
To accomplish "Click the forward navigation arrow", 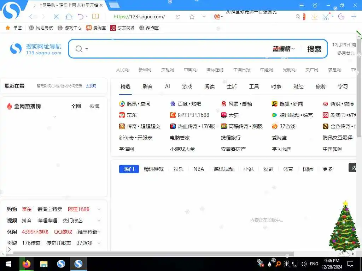I will (x=43, y=17).
